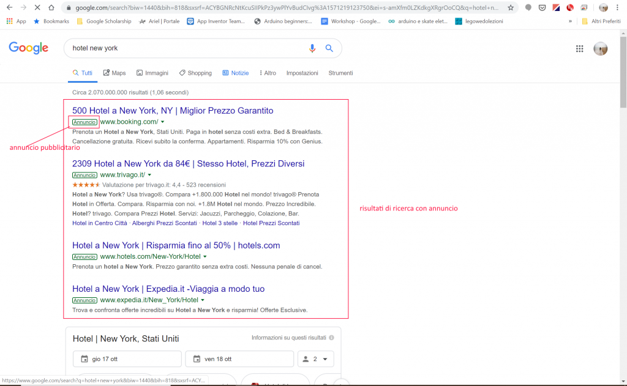The image size is (627, 386).
Task: Expand the trivago.it ad dropdown arrow
Action: 149,175
